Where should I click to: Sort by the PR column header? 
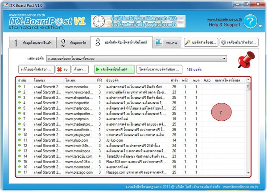[99, 80]
